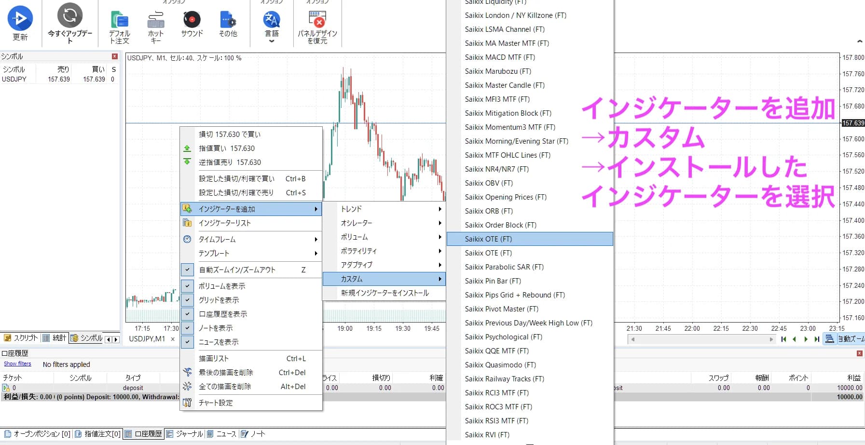
Task: Close the 口座履歴 panel
Action: pyautogui.click(x=859, y=353)
